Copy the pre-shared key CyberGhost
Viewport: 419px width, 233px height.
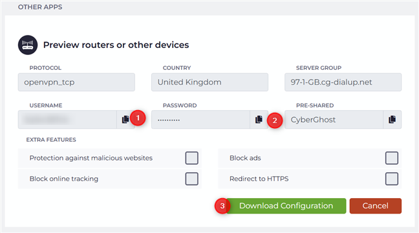(392, 119)
